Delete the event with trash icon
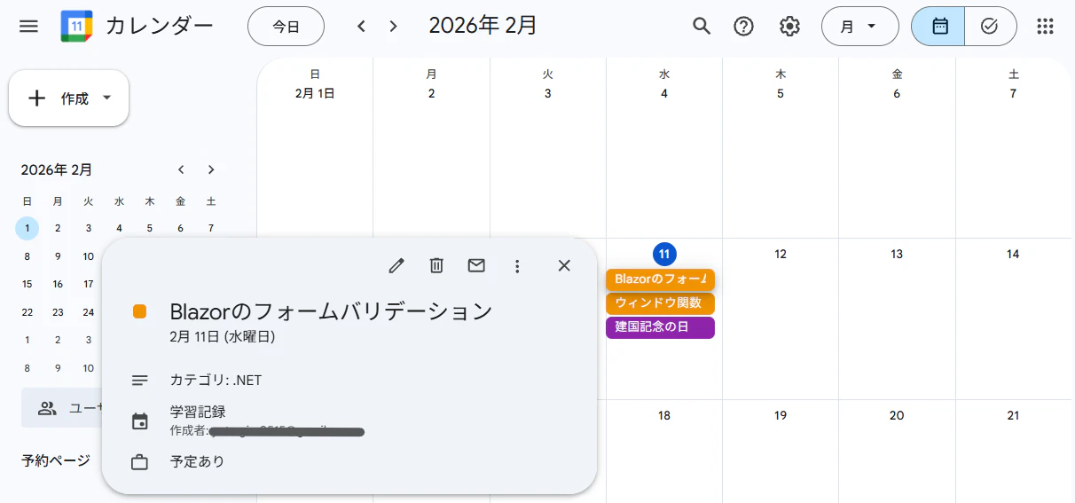Image resolution: width=1075 pixels, height=503 pixels. point(436,265)
